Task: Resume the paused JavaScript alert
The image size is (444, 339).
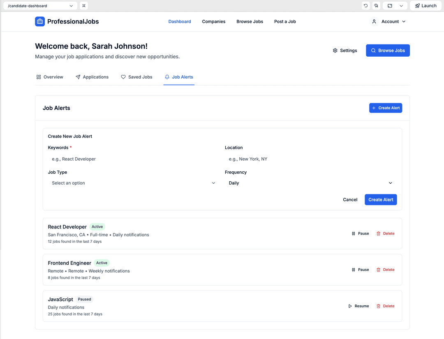Action: click(x=358, y=306)
